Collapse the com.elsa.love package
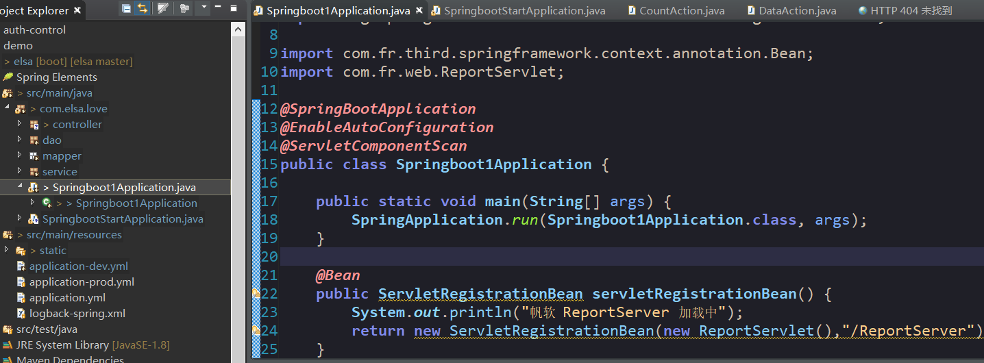Viewport: 984px width, 363px height. pyautogui.click(x=7, y=108)
